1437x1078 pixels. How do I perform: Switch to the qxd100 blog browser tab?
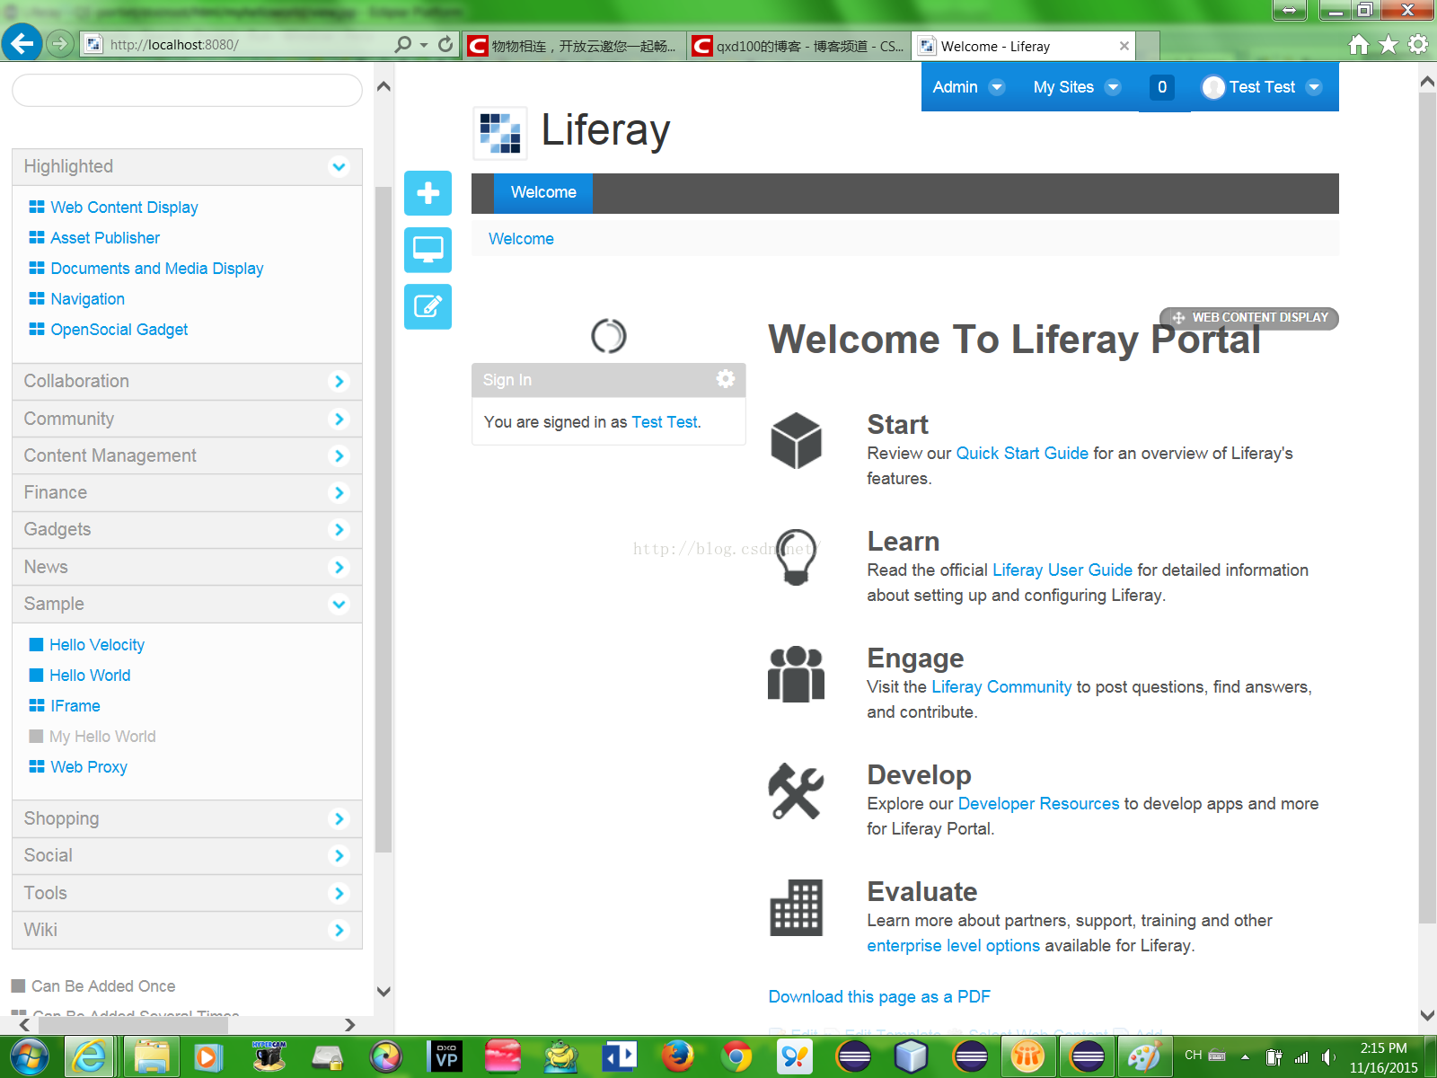pos(799,46)
